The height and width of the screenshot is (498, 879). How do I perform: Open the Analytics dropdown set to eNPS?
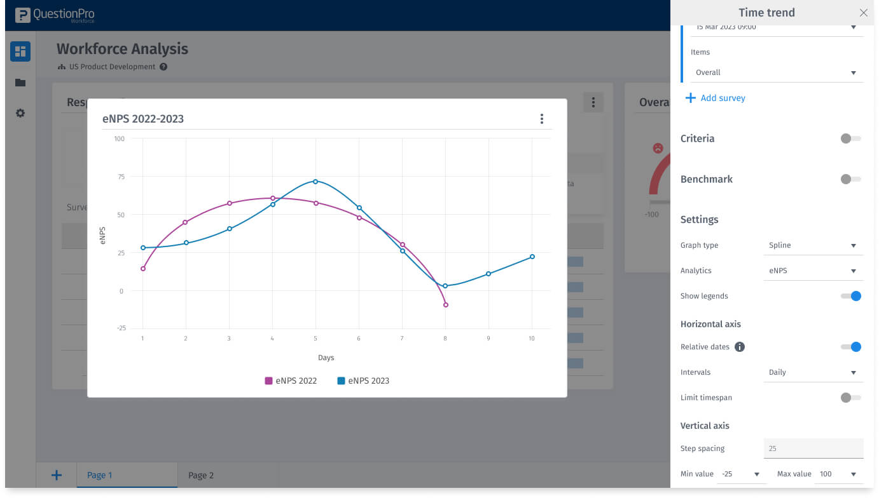[813, 271]
